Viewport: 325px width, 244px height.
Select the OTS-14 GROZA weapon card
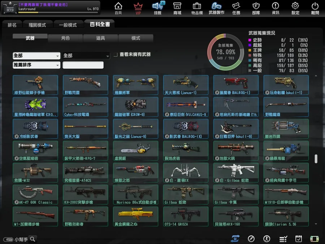point(186,217)
